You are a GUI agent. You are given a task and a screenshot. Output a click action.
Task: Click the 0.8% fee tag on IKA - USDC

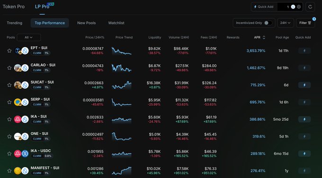[x=48, y=156]
